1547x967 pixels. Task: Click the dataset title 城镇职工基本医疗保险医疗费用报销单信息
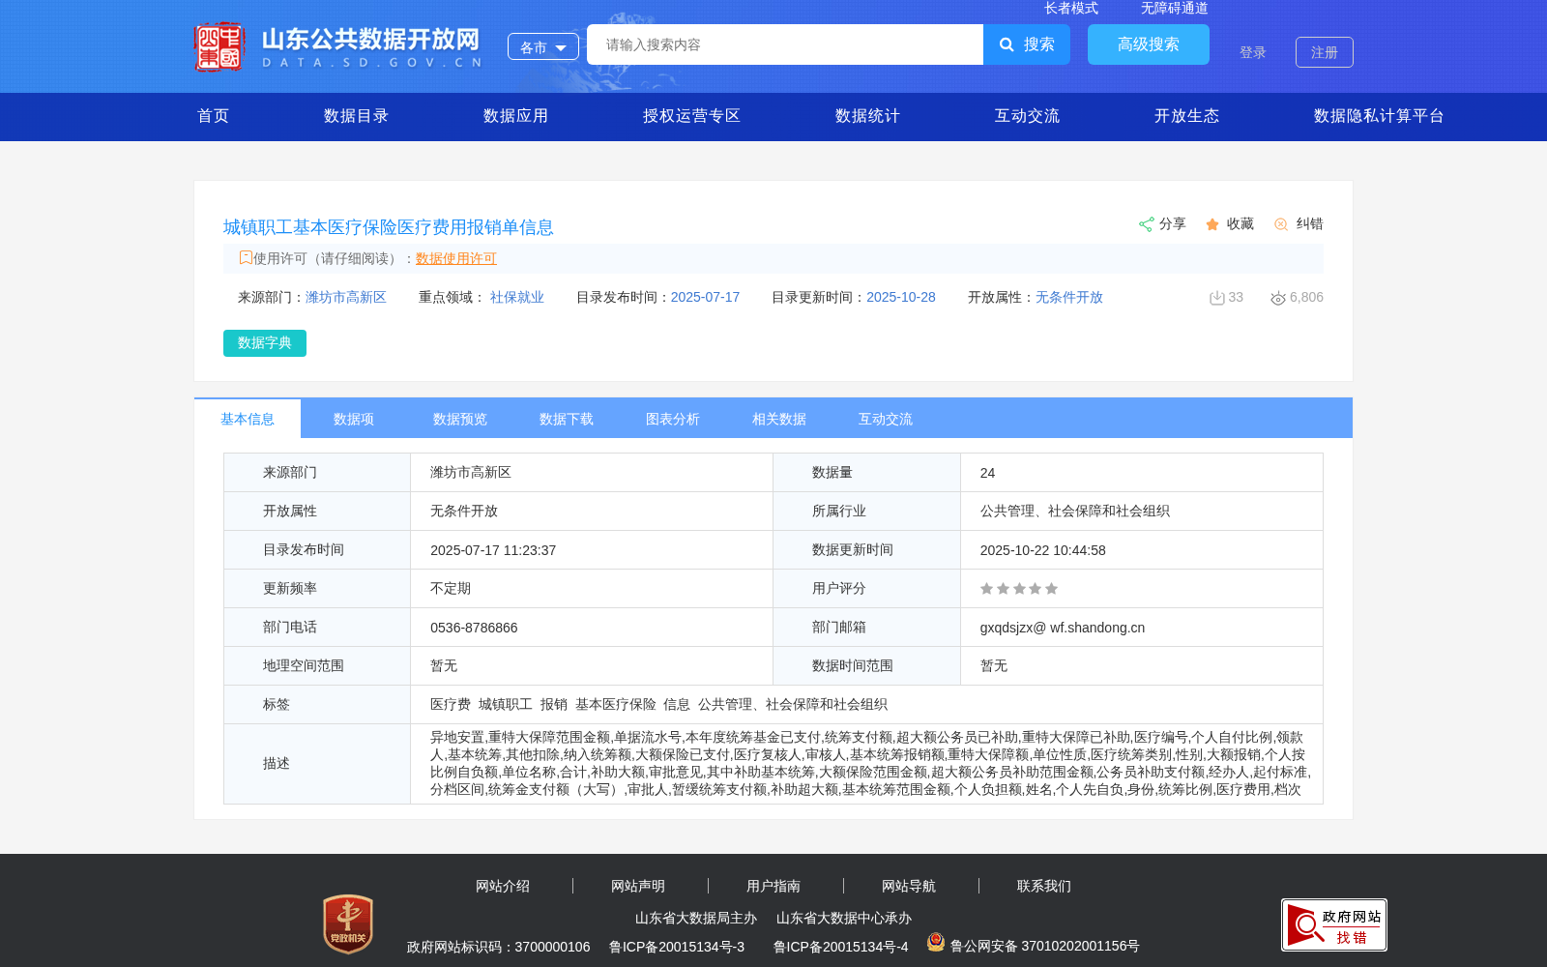[x=389, y=227]
